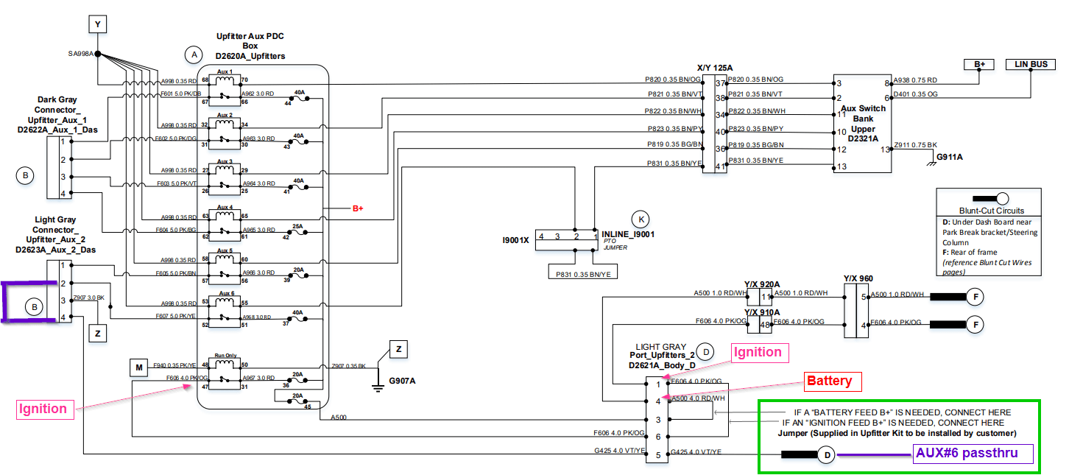The image size is (1069, 475).
Task: Click the red B+ label beside PDC box
Action: click(x=358, y=208)
